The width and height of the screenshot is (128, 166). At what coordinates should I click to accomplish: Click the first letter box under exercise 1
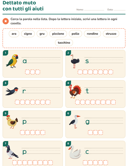27,72
